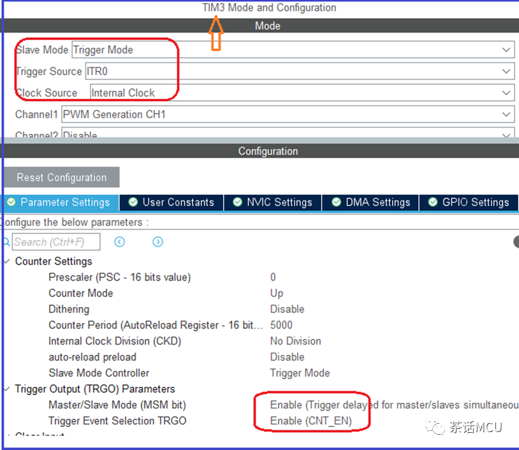Go to previous search result arrow
519x450 pixels.
[119, 242]
